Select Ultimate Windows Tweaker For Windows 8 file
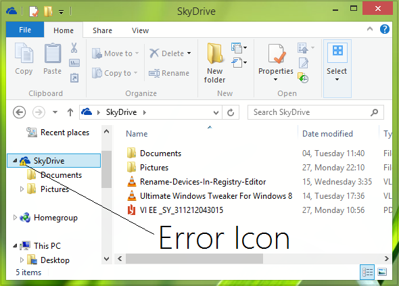The height and width of the screenshot is (286, 399). [210, 196]
